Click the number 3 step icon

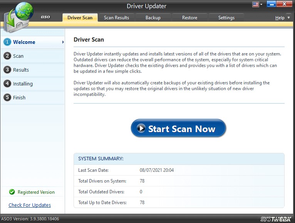(7, 70)
